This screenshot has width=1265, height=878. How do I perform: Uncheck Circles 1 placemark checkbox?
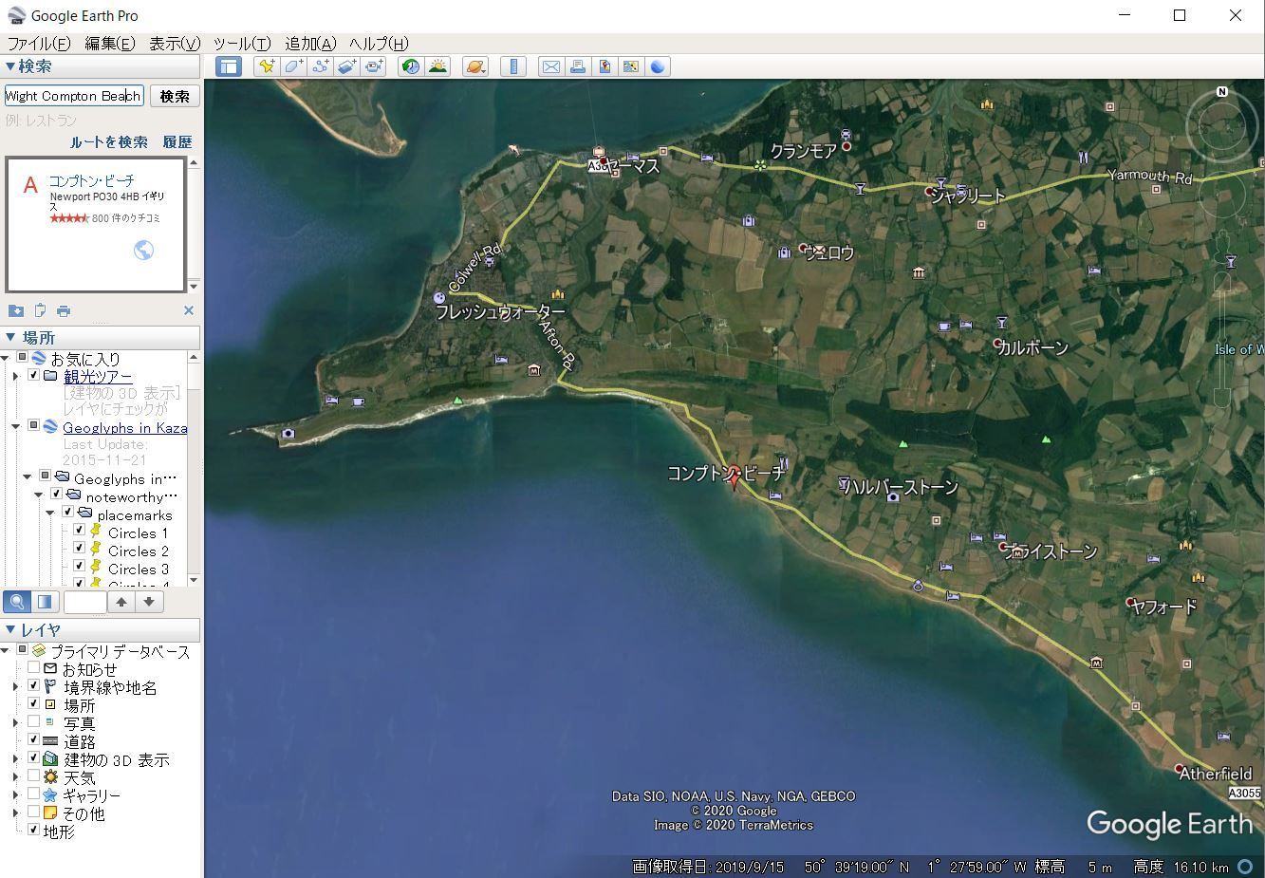tap(80, 532)
